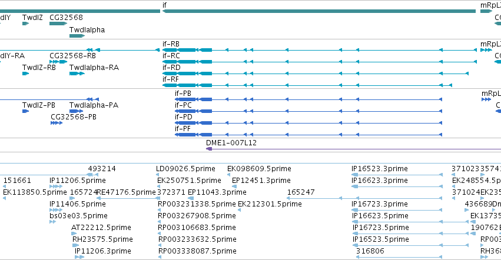Click the RE47176.5prime EST label
The width and height of the screenshot is (501, 260).
tap(126, 192)
